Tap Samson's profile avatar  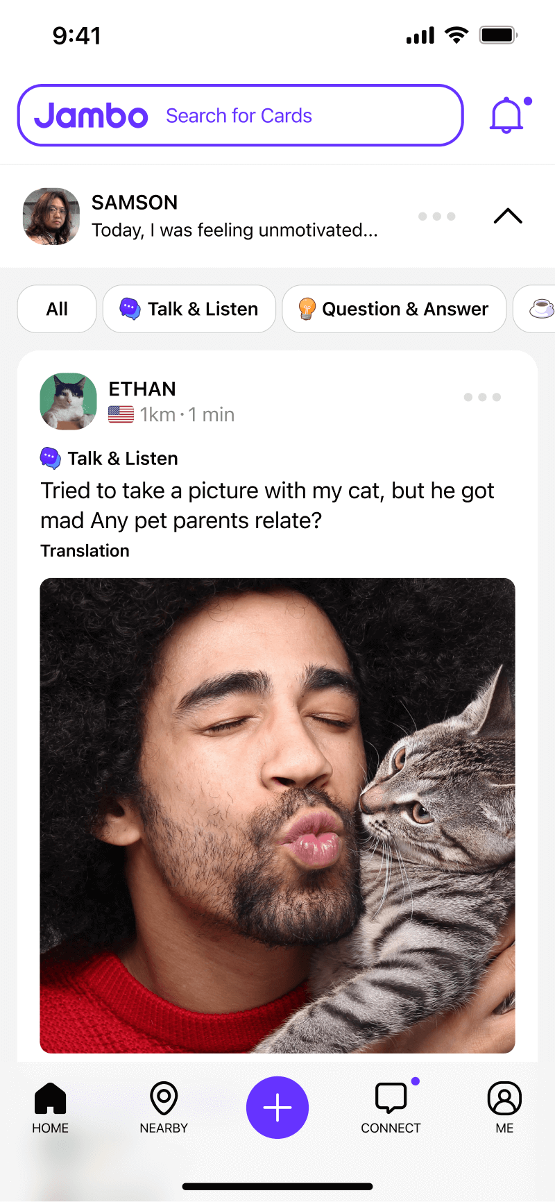coord(51,216)
